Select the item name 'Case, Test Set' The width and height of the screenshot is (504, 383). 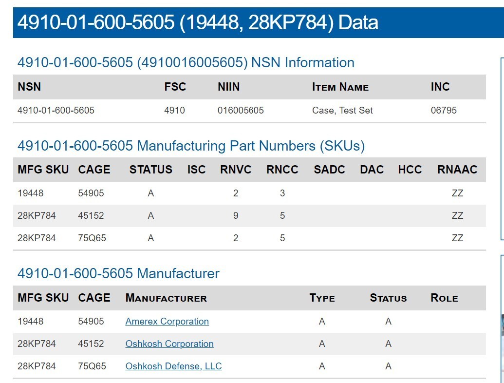click(342, 110)
